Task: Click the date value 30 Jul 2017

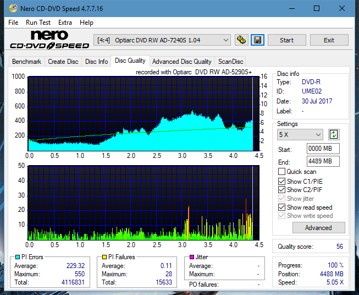Action: 317,101
